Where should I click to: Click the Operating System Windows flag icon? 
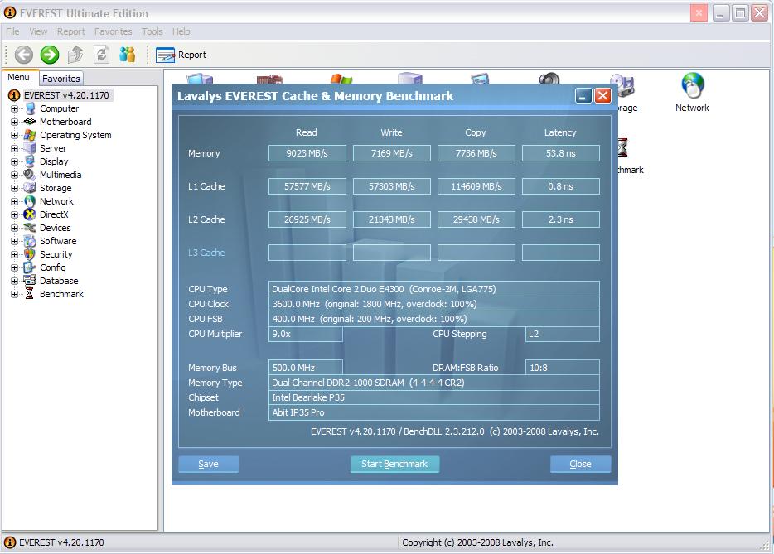click(30, 135)
